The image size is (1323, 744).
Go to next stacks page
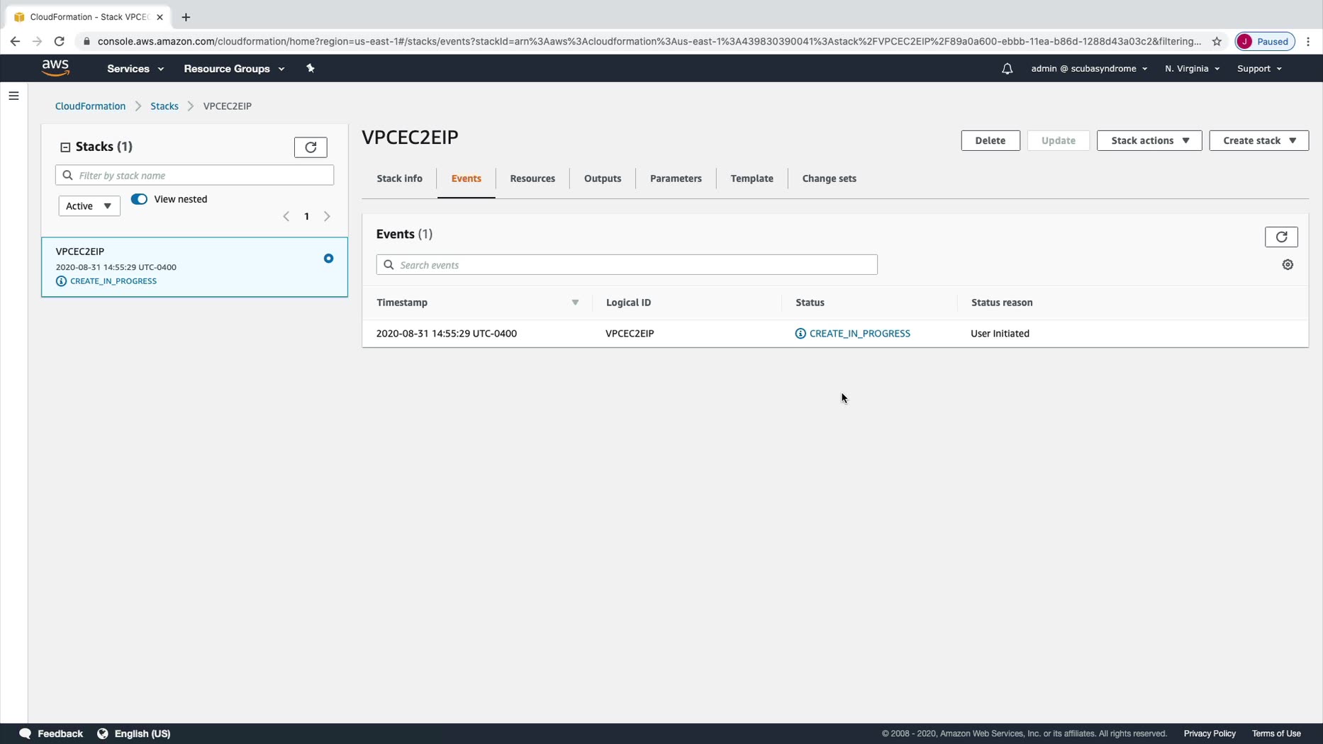tap(327, 216)
